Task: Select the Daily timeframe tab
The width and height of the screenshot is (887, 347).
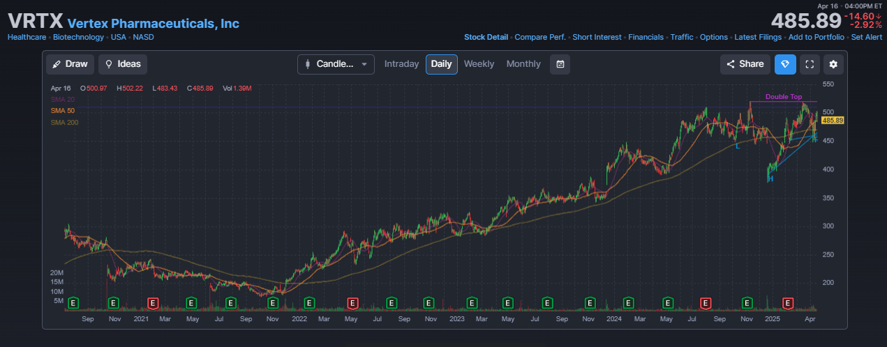Action: (x=441, y=64)
